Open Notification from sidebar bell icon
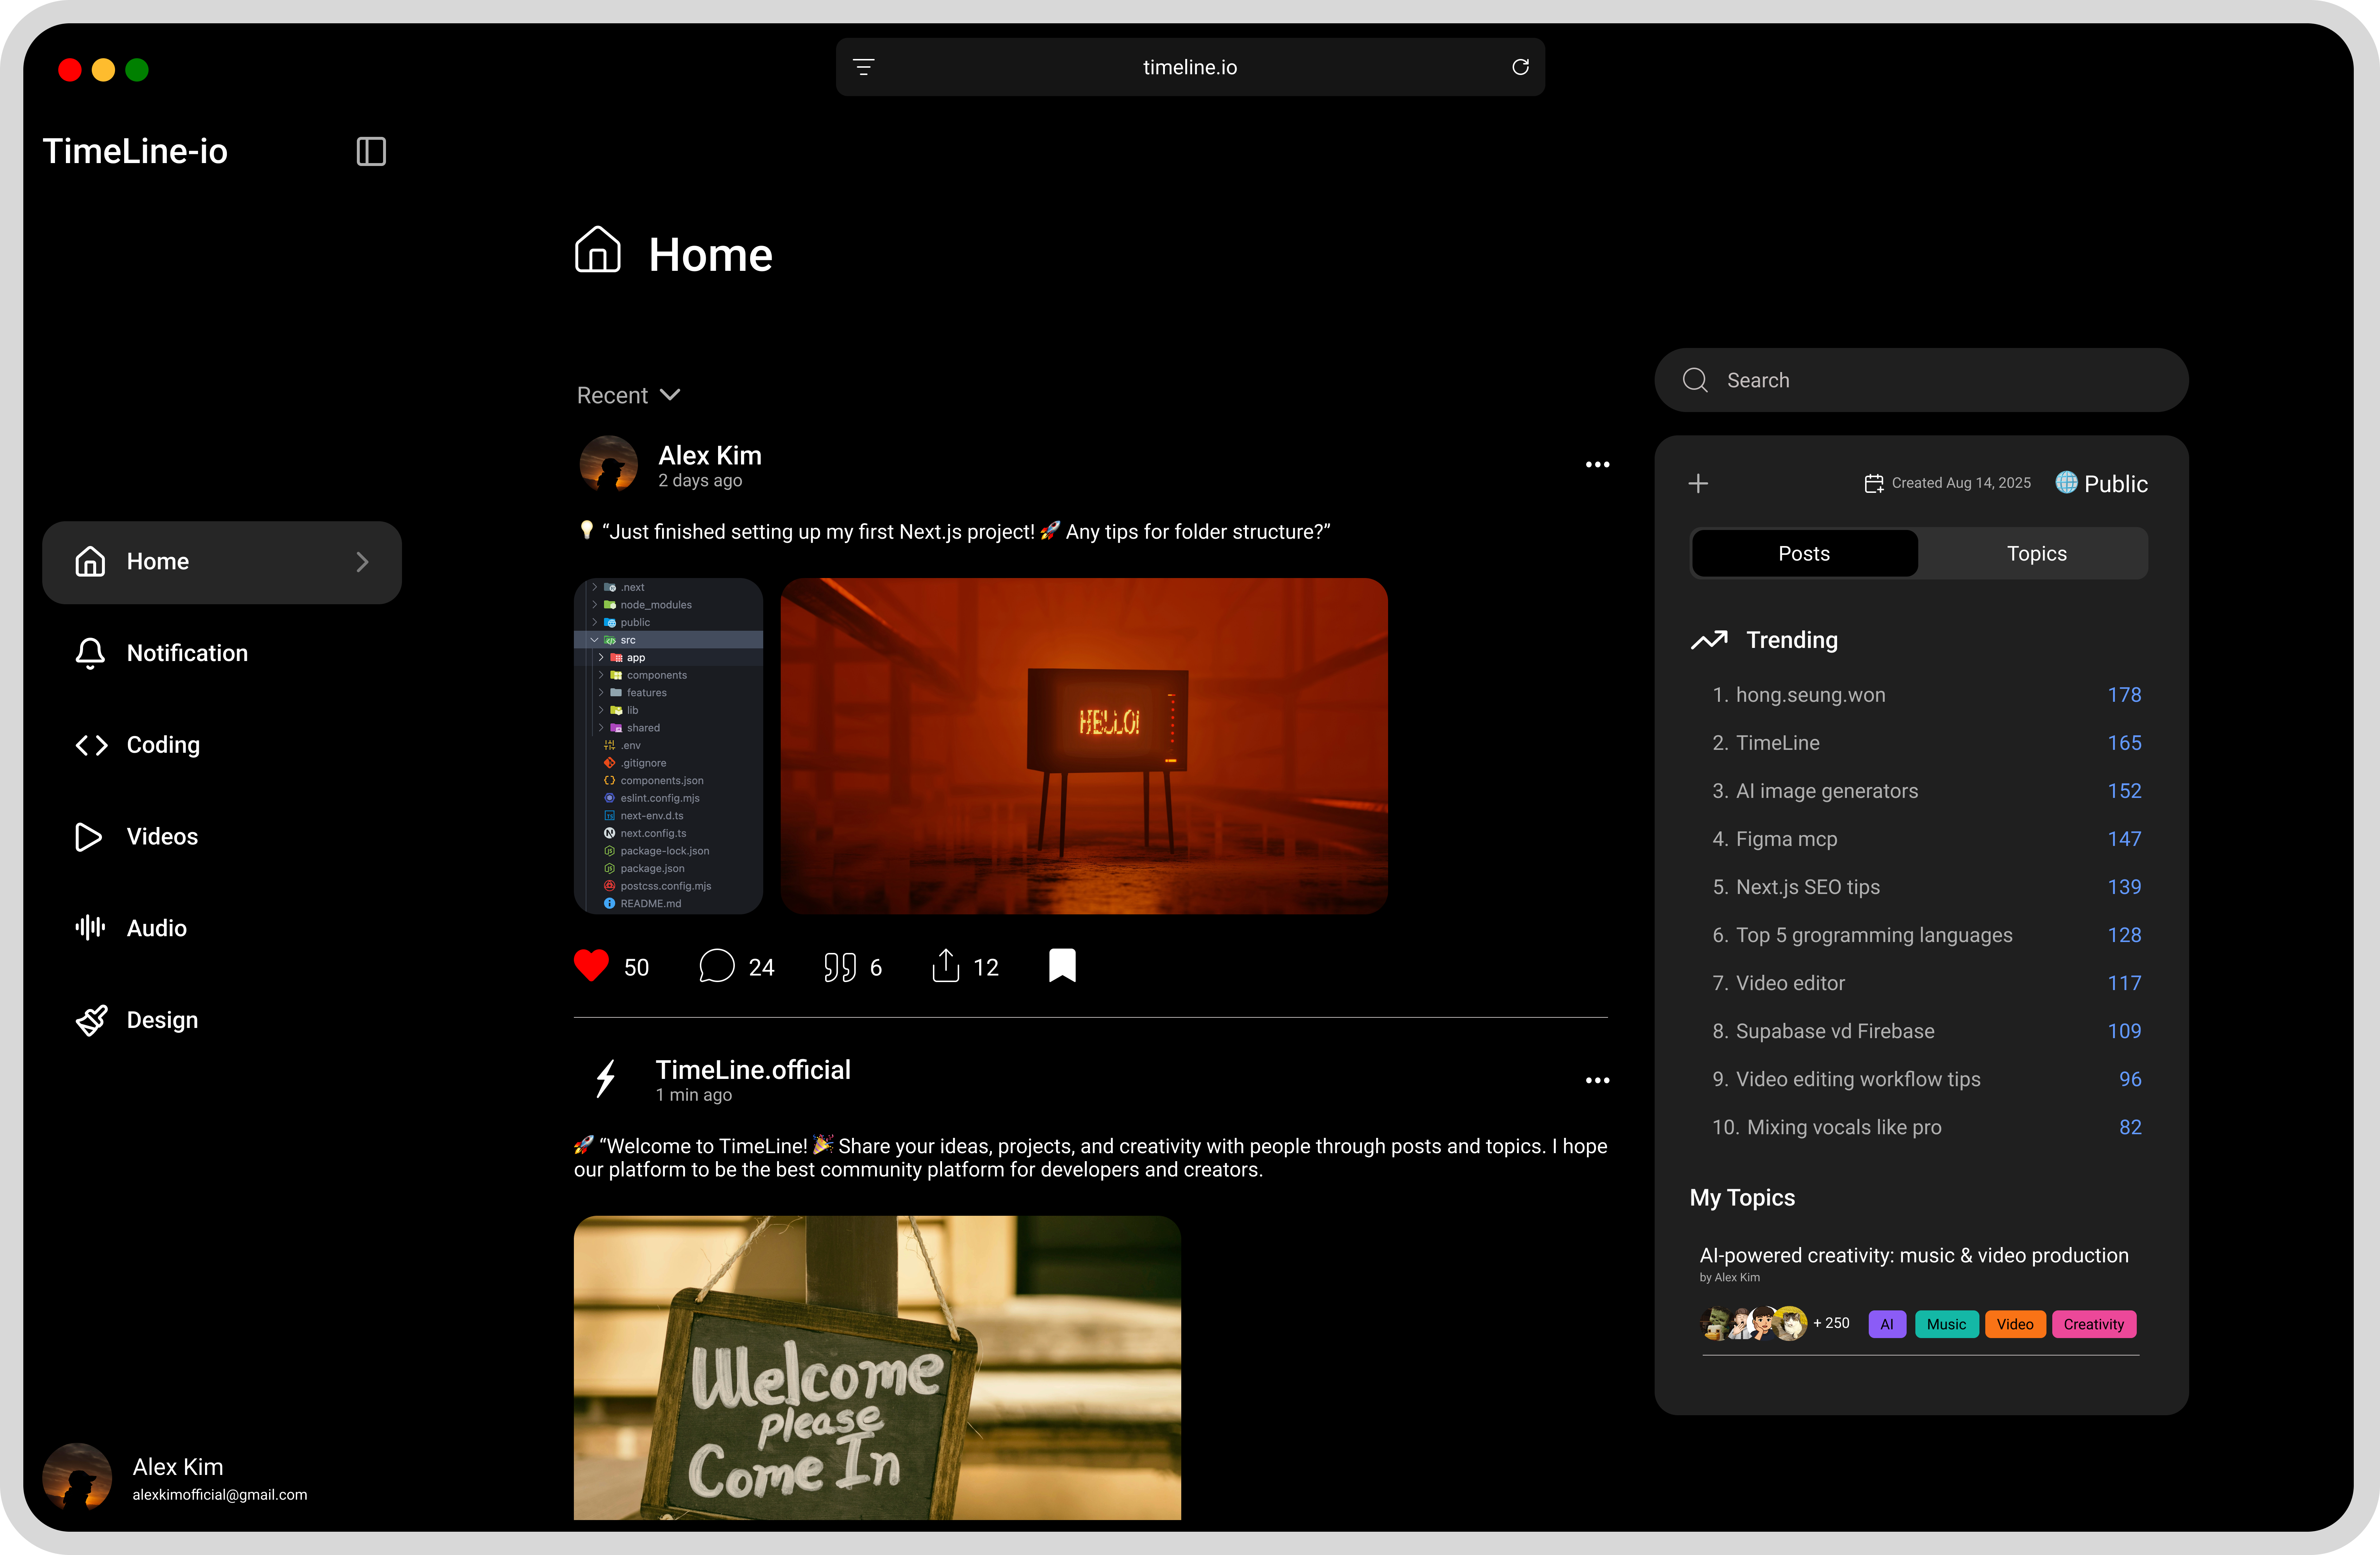 pos(90,653)
